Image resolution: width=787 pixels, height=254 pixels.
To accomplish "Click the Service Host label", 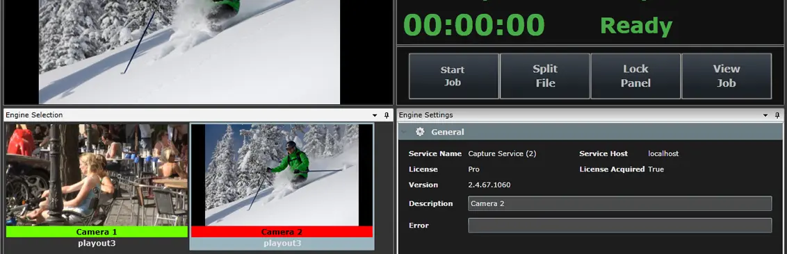I will (603, 154).
